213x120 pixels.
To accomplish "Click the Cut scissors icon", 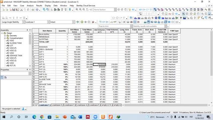I will [x=21, y=10].
